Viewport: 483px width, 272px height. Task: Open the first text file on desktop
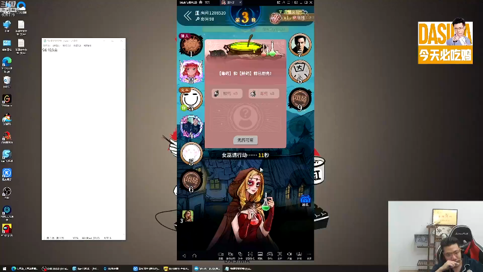[21, 28]
